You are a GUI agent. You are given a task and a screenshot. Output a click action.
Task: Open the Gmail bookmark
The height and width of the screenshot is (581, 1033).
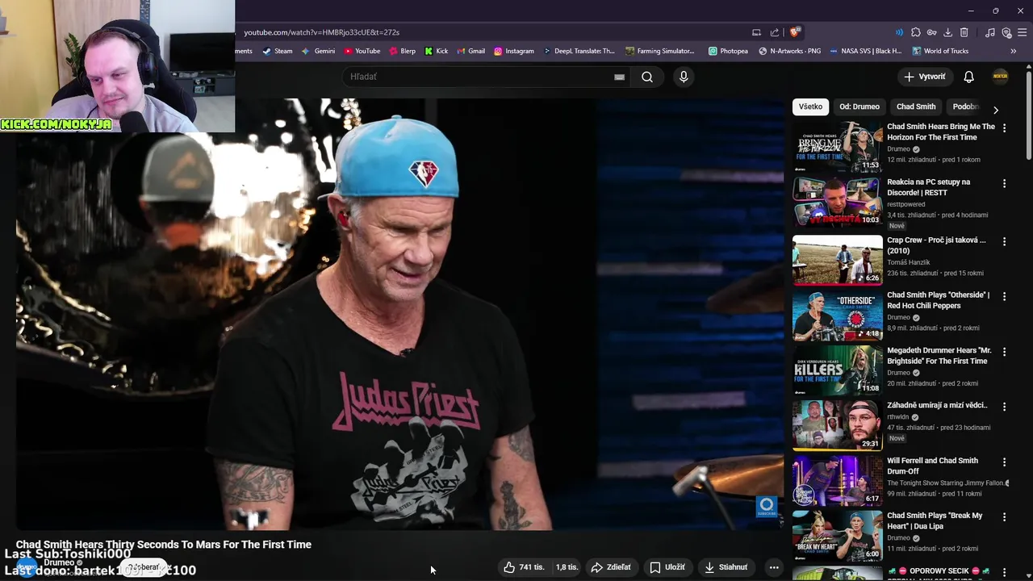470,51
